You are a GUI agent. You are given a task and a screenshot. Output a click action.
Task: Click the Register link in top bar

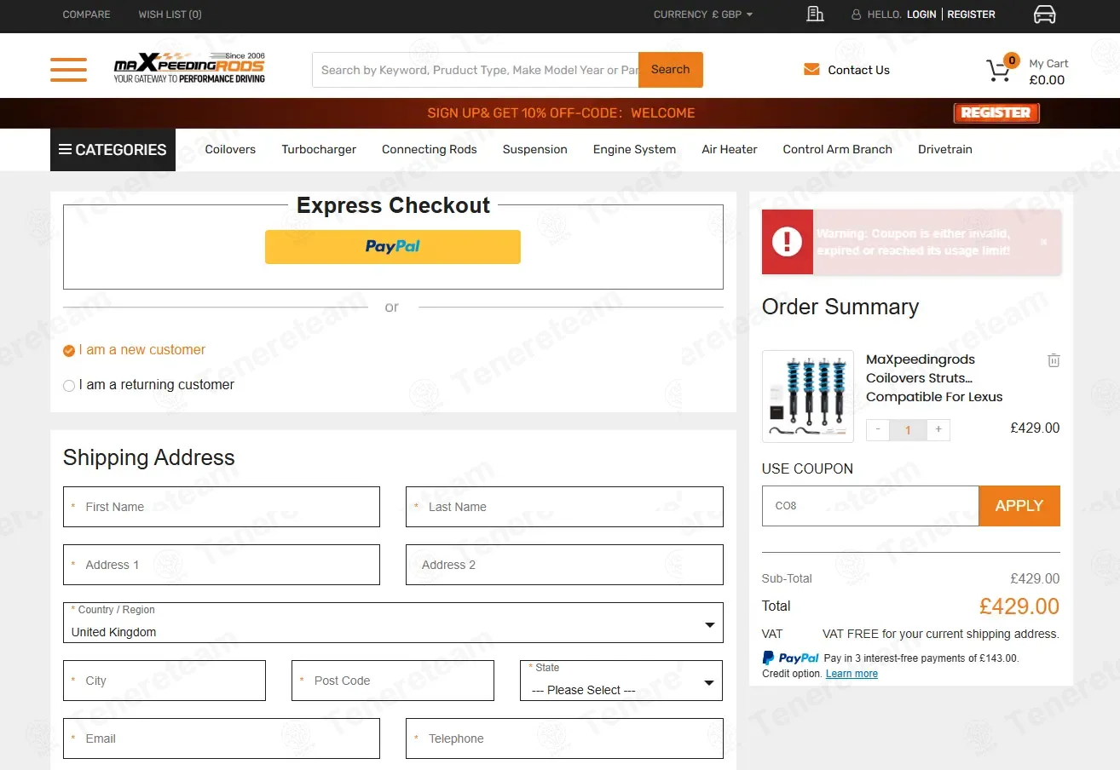971,14
